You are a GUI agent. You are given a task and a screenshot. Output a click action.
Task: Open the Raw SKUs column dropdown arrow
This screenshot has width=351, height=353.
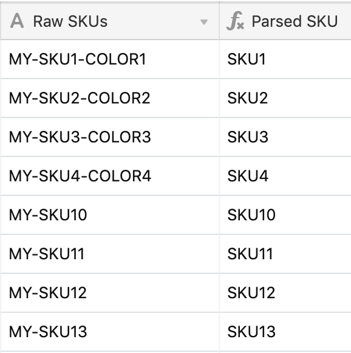click(204, 22)
